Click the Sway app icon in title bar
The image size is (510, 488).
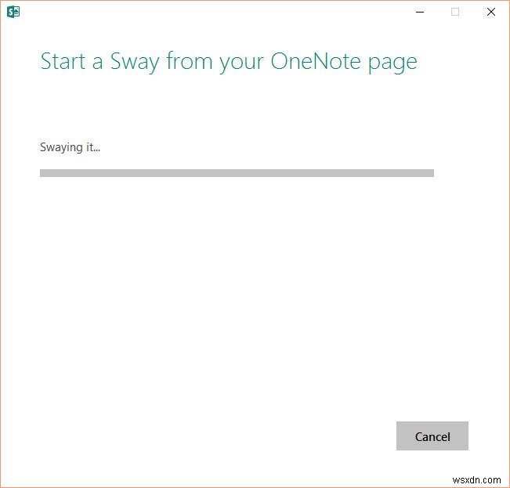pyautogui.click(x=13, y=12)
